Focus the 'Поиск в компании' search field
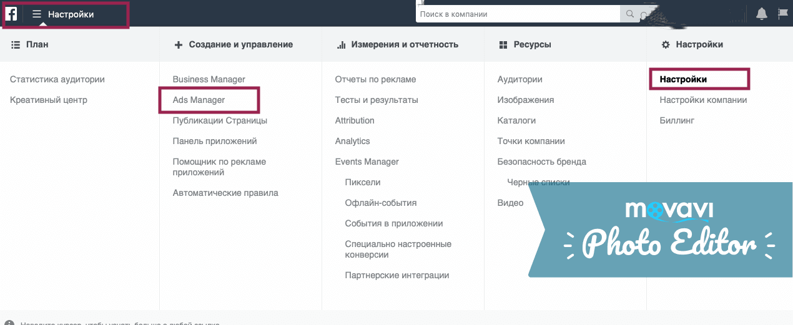Image resolution: width=793 pixels, height=325 pixels. [518, 14]
